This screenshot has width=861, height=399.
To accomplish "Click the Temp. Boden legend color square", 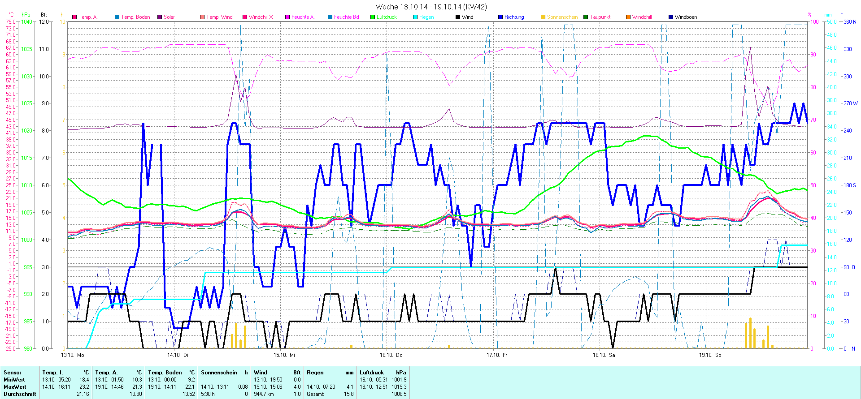I will (117, 17).
